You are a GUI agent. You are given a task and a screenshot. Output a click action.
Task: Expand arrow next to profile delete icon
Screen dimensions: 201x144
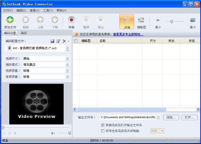click(x=69, y=41)
